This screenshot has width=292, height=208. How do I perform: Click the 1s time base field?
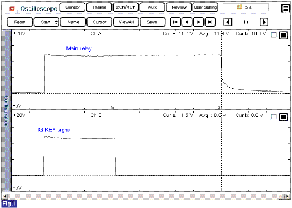[x=246, y=22]
